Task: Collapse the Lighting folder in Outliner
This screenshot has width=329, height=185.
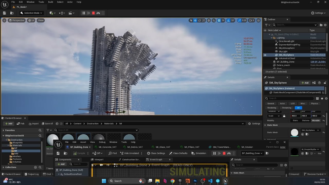Action: pyautogui.click(x=271, y=38)
